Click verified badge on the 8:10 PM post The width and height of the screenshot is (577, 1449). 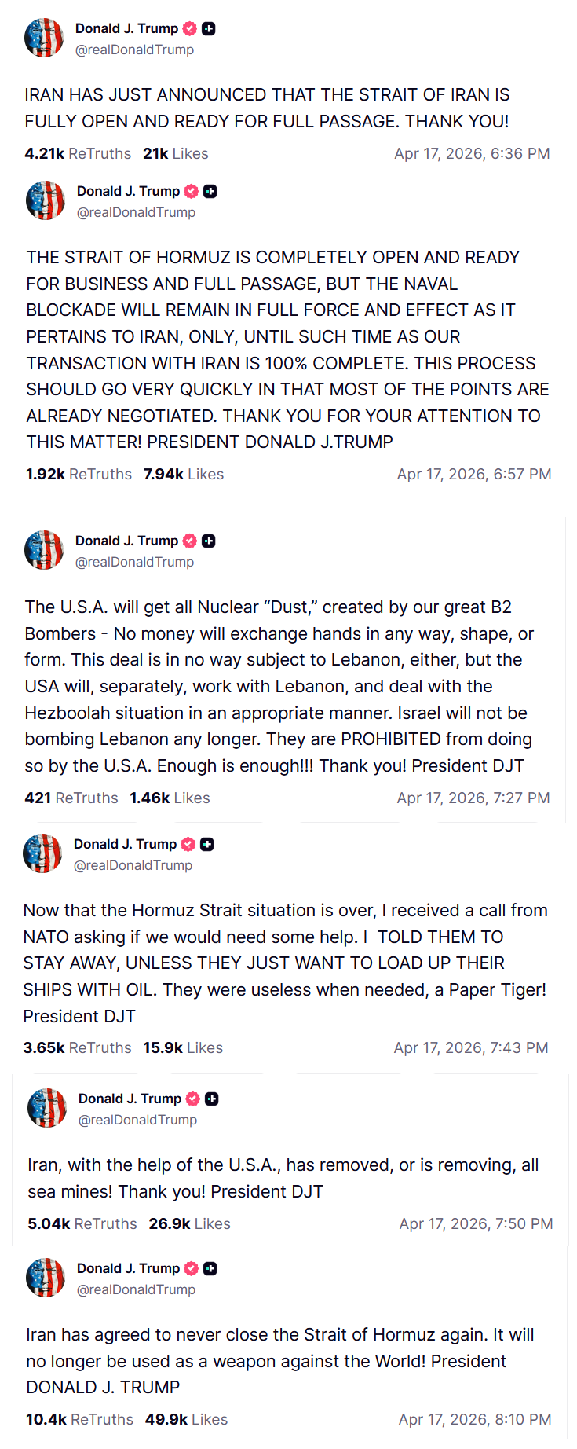pos(192,1268)
